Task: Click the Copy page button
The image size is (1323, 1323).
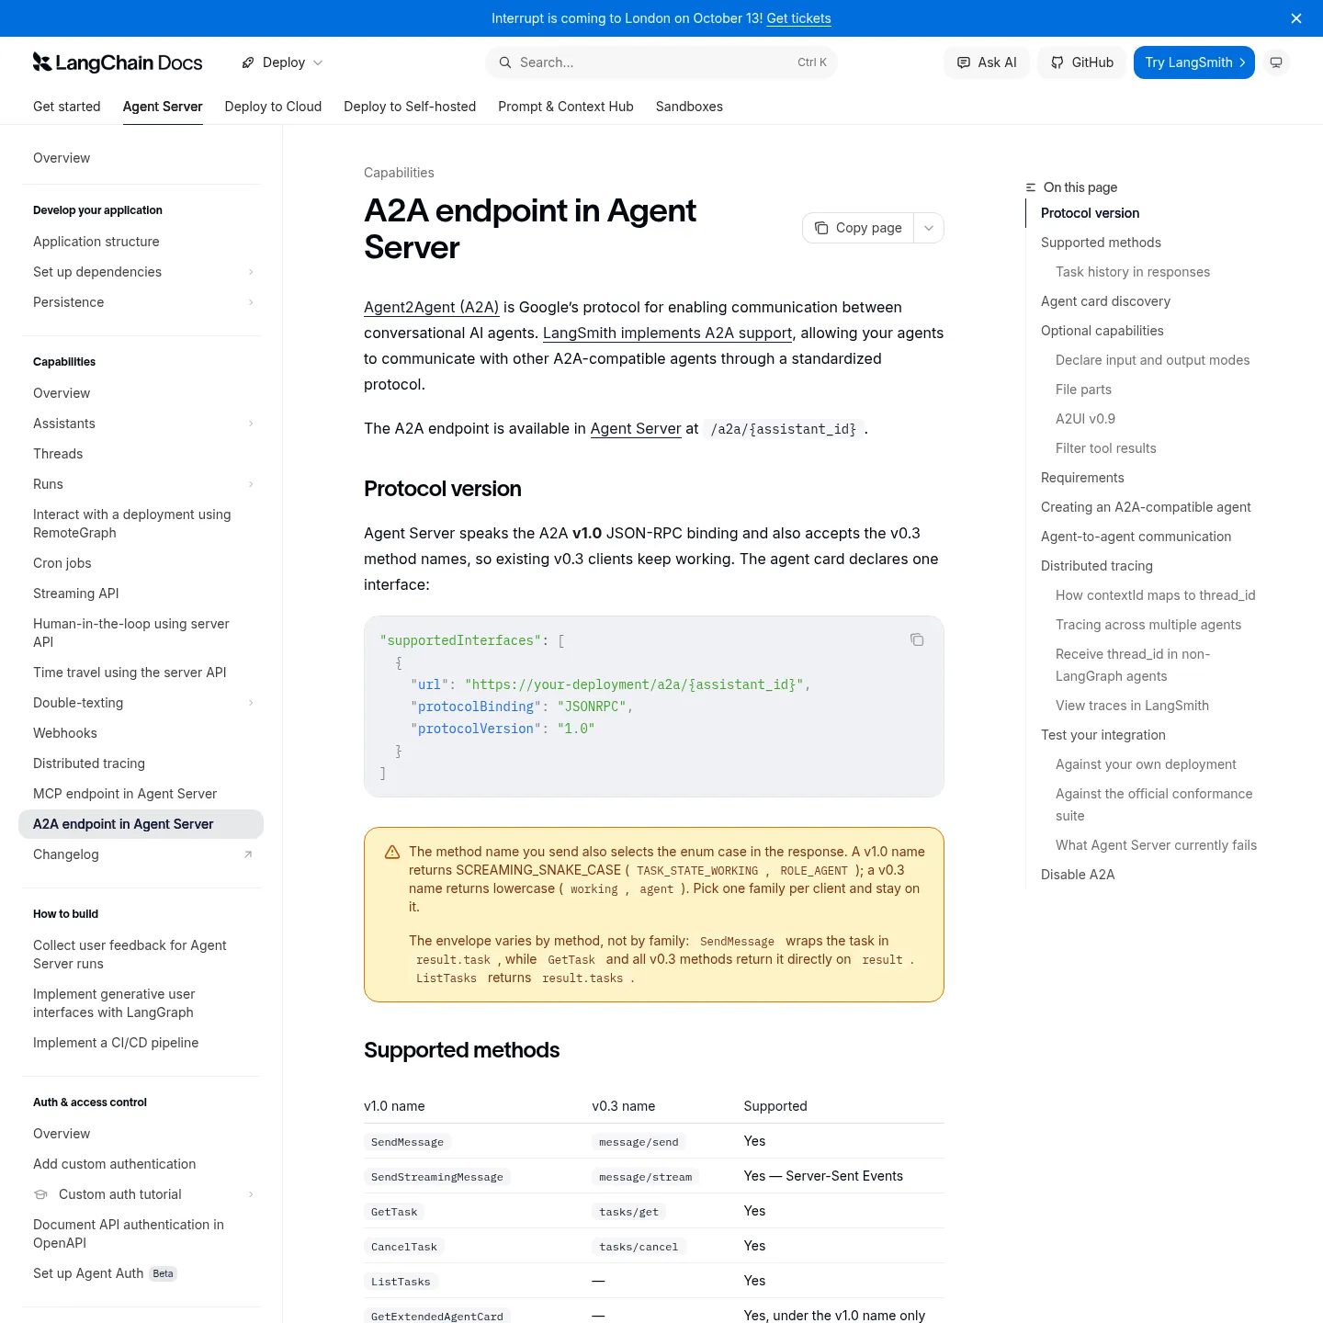Action: (x=858, y=228)
